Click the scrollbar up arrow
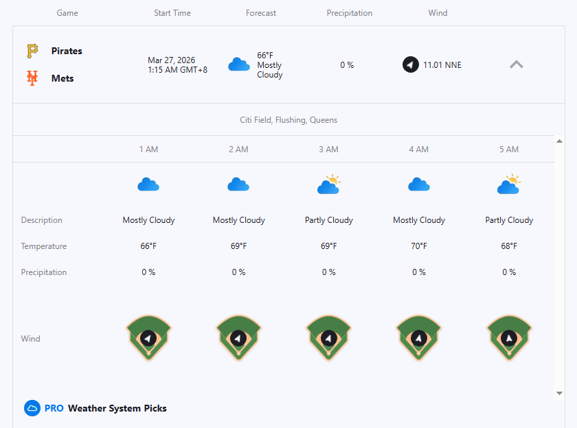This screenshot has width=577, height=428. tap(559, 141)
